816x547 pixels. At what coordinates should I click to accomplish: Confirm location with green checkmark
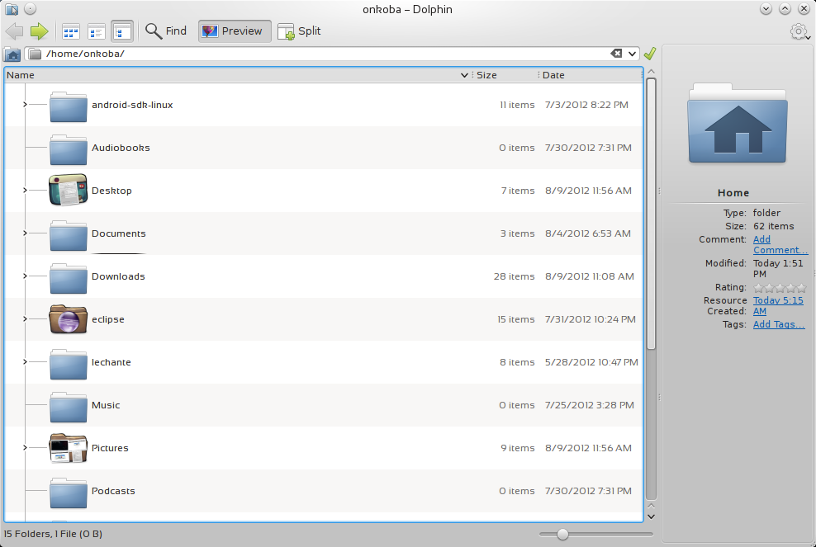(650, 54)
